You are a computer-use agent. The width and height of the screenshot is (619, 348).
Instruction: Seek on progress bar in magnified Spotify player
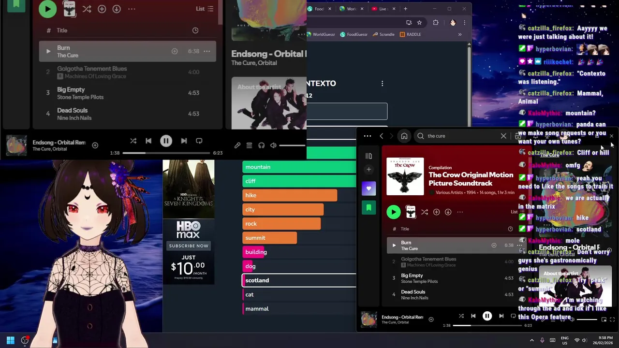tap(166, 153)
